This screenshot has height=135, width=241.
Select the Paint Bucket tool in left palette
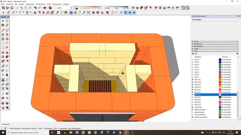pyautogui.click(x=3, y=25)
